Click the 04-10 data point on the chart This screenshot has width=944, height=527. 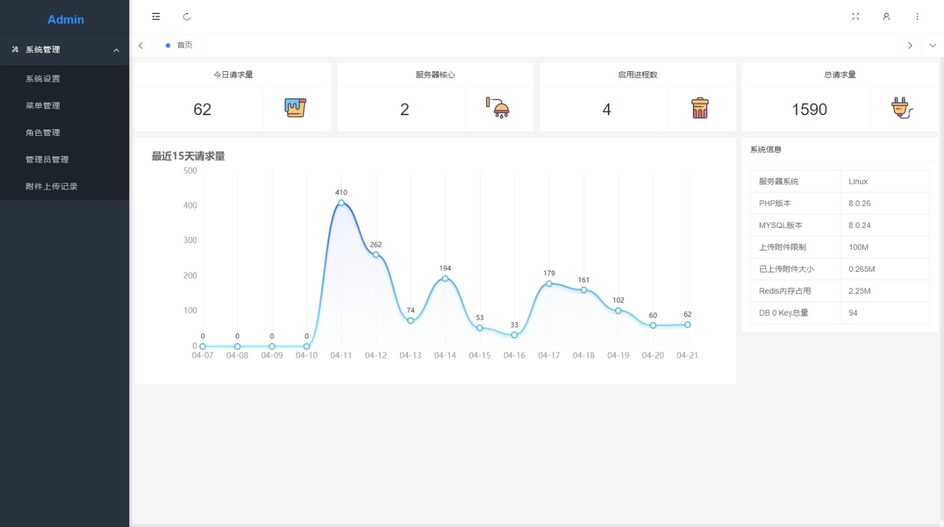(307, 346)
